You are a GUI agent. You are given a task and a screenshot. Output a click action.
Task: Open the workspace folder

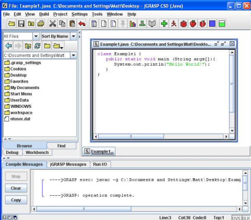[19, 113]
